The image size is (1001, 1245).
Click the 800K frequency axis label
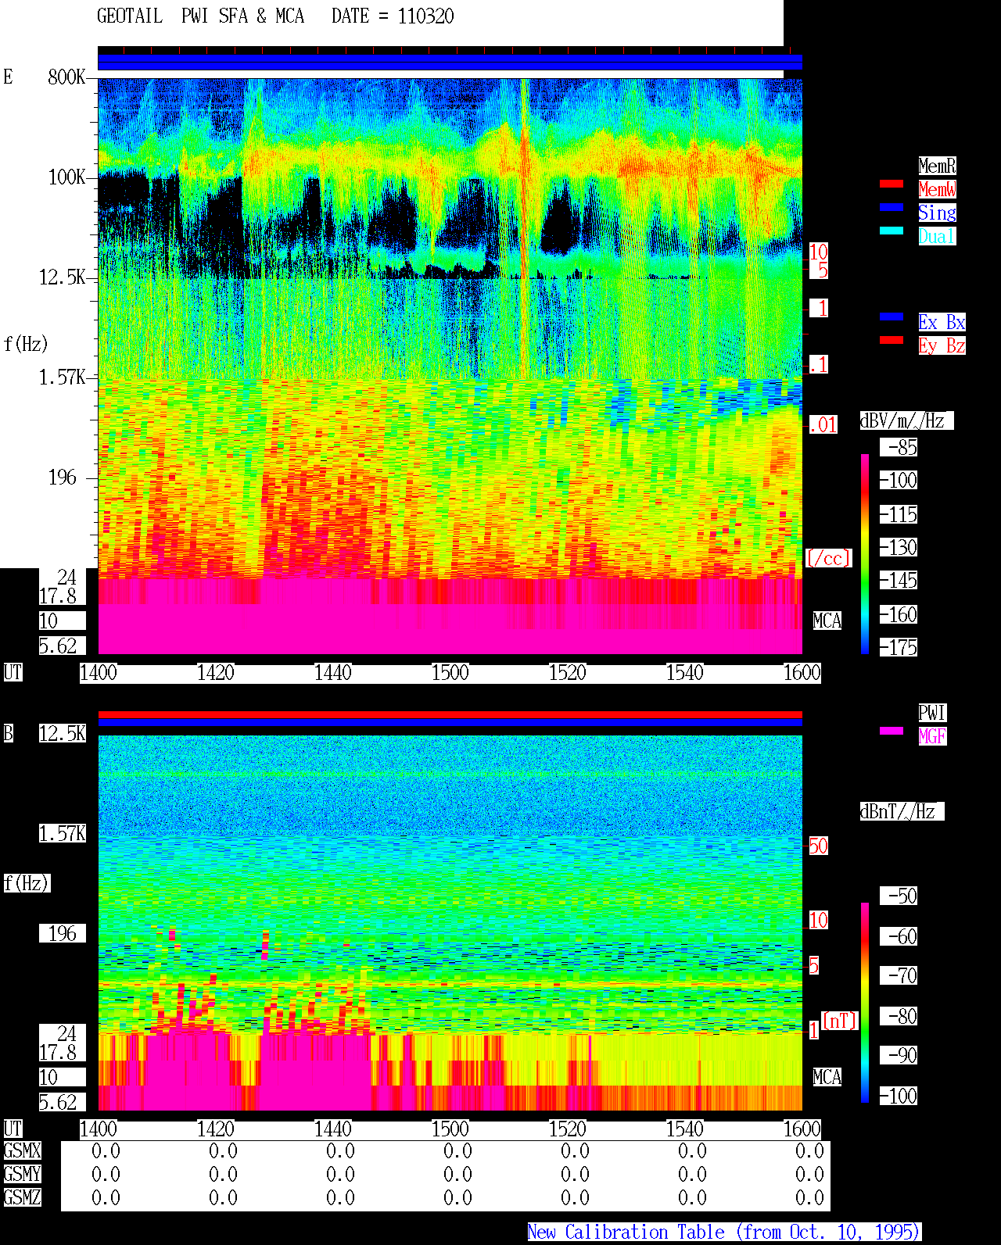66,77
